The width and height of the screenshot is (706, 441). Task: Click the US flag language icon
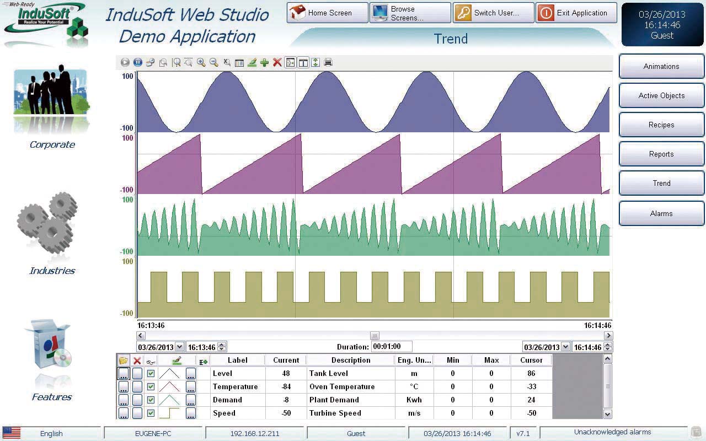(x=12, y=433)
